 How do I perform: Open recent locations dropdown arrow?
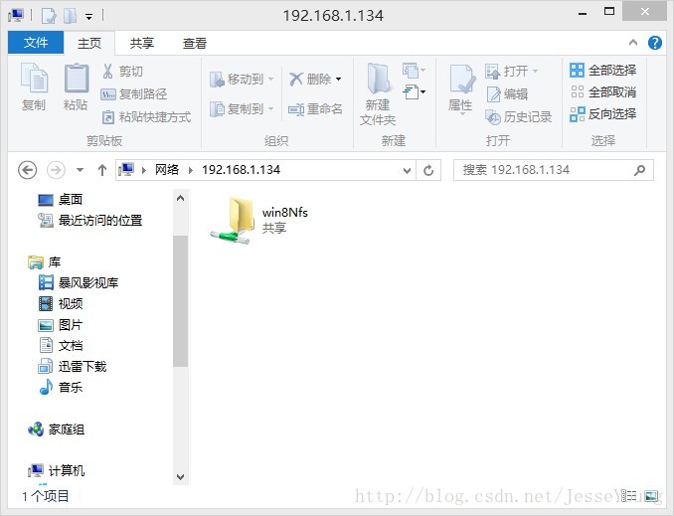click(x=80, y=170)
